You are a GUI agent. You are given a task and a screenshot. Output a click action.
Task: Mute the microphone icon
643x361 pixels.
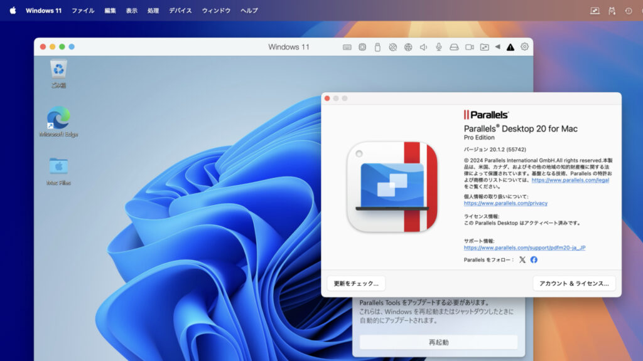click(438, 46)
